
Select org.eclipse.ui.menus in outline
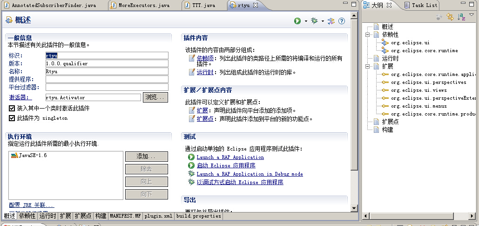[x=419, y=106]
